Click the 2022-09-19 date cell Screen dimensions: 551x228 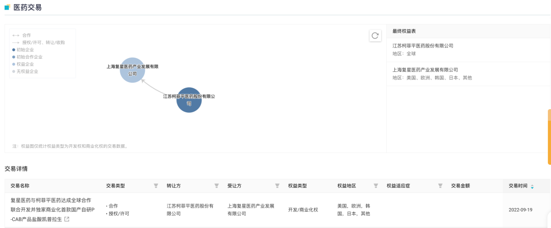[520, 210]
